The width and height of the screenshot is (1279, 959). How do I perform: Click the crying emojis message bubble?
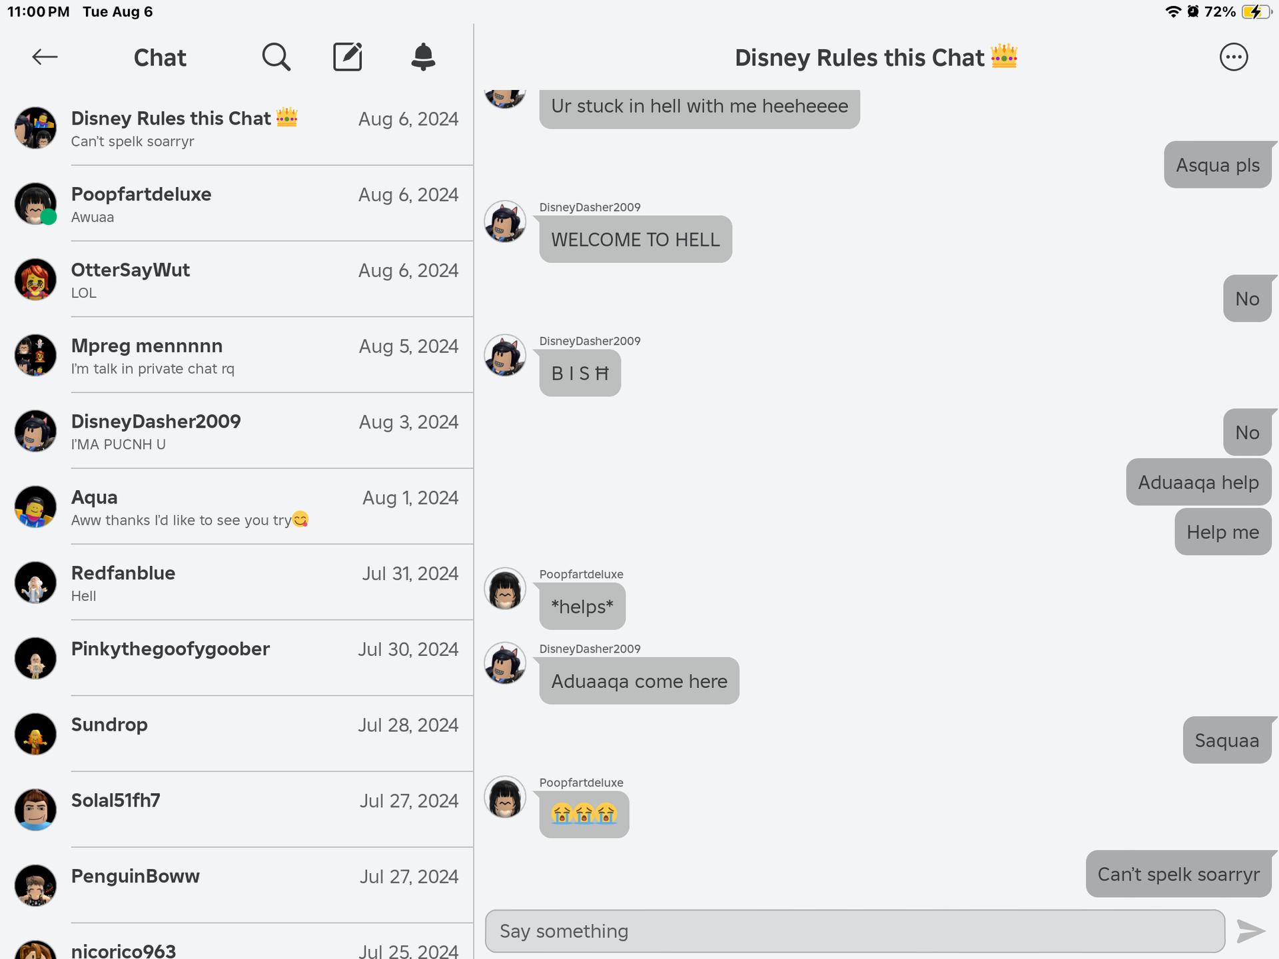click(x=584, y=814)
